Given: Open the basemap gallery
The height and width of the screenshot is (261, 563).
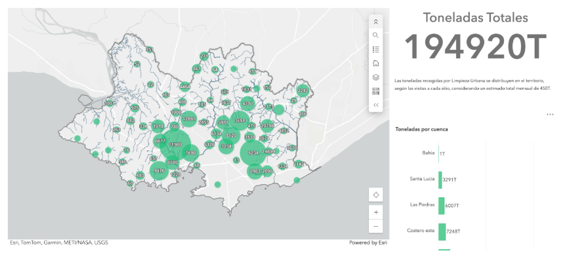Looking at the screenshot, I should 375,91.
